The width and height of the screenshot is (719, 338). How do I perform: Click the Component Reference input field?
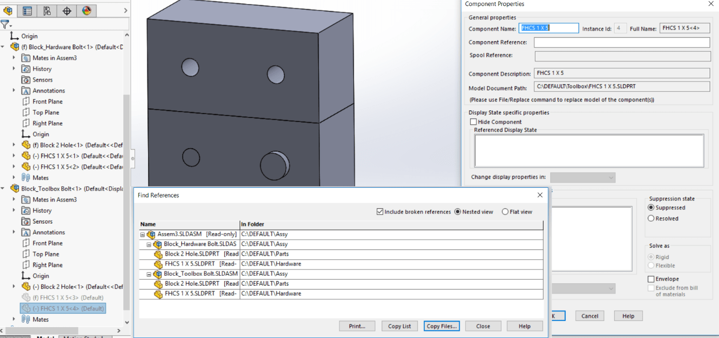[622, 43]
